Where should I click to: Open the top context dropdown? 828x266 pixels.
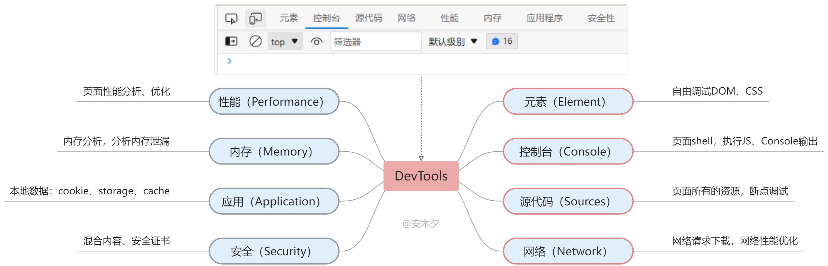coord(285,42)
